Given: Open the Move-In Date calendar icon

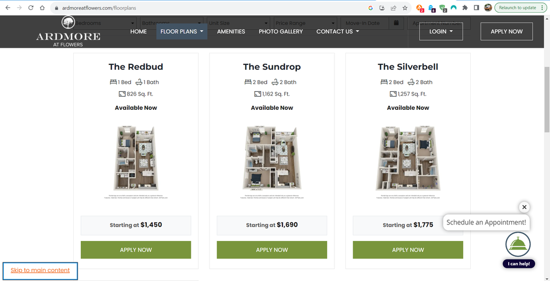Looking at the screenshot, I should 396,23.
